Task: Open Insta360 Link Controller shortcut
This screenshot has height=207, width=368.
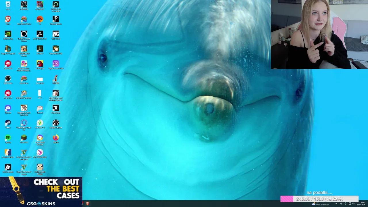Action: pyautogui.click(x=56, y=7)
